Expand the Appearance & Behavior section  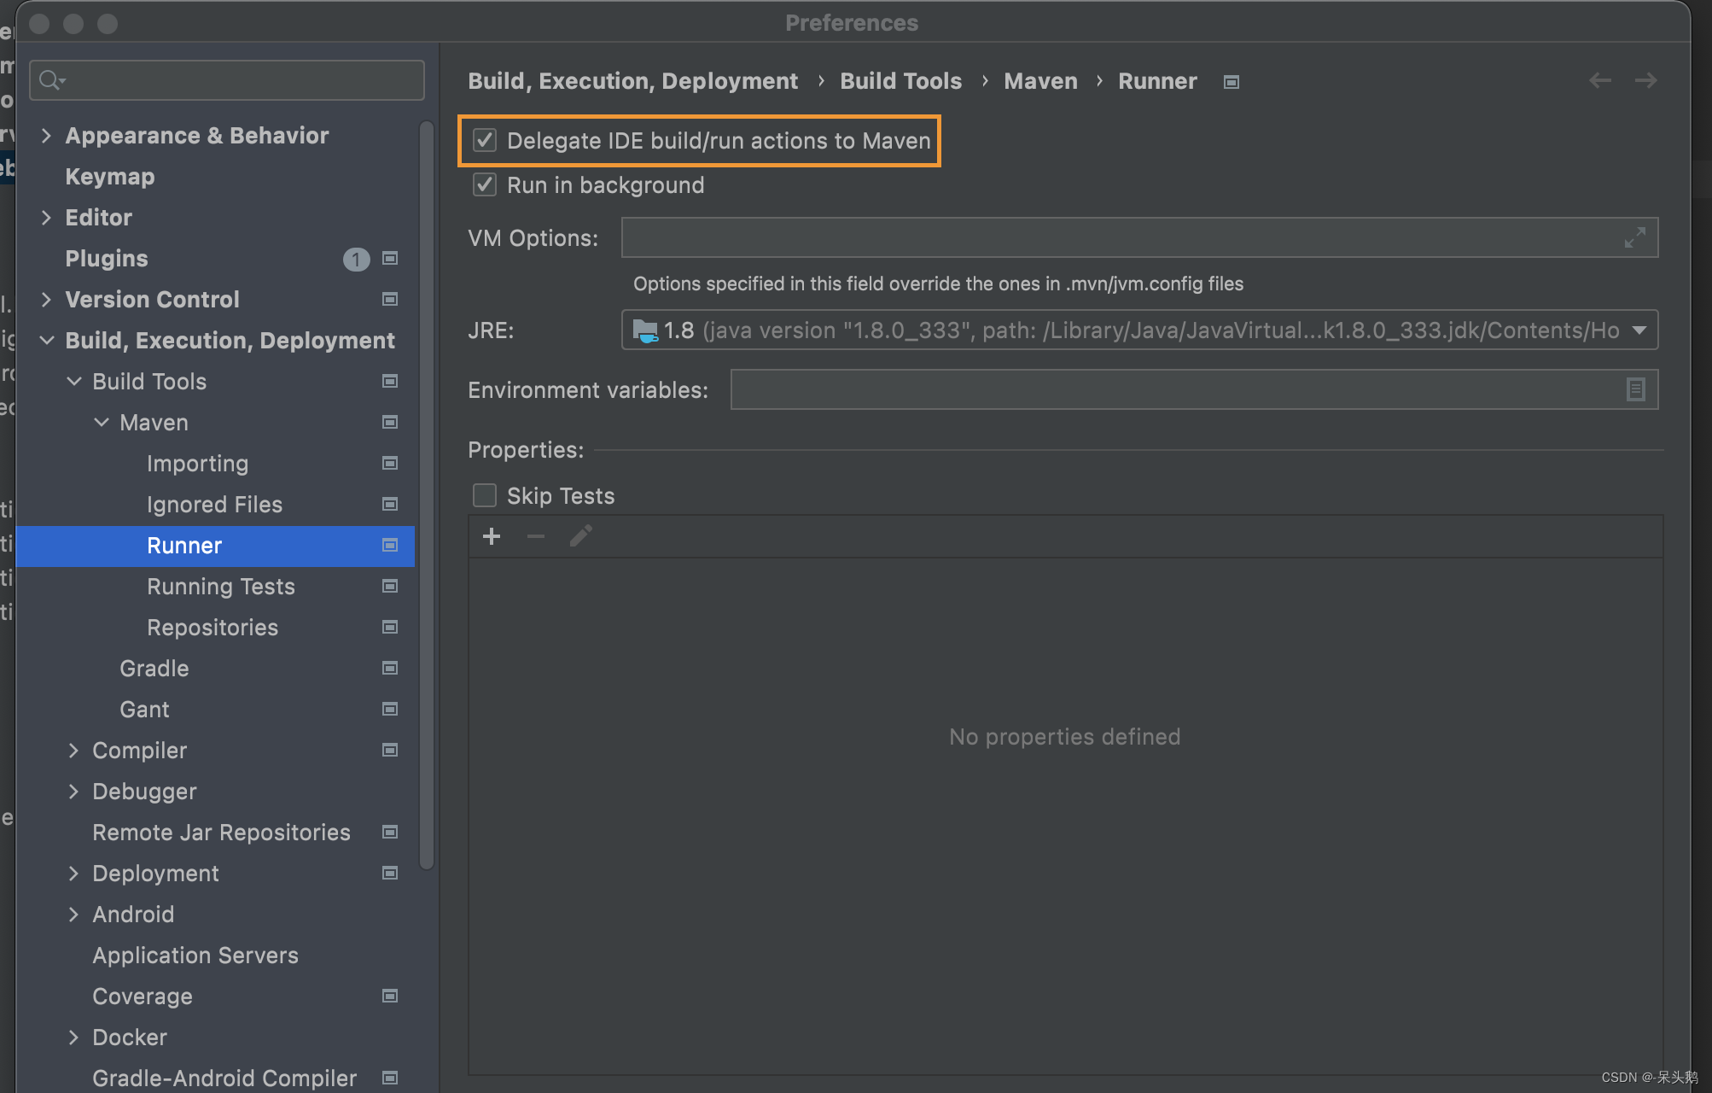[x=46, y=136]
